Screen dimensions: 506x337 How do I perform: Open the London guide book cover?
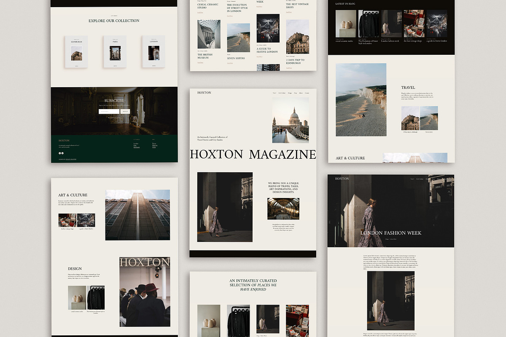tap(153, 52)
